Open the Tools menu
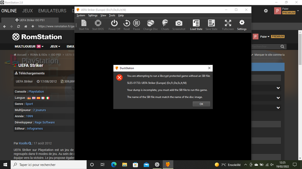 112,15
